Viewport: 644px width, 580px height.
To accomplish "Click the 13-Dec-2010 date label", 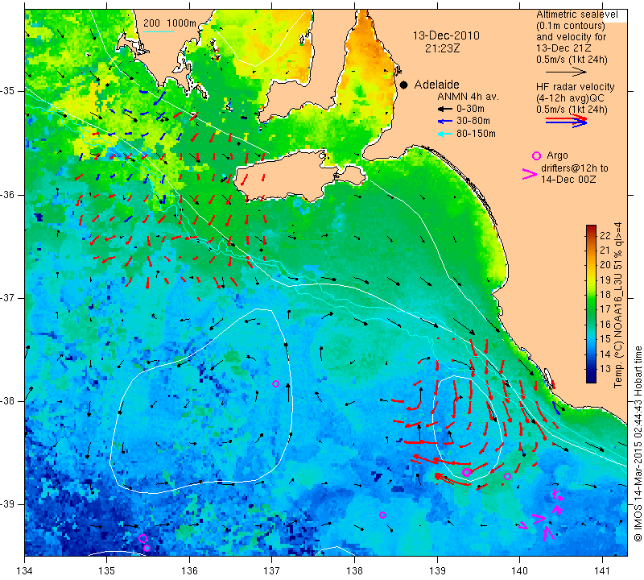I will coord(446,35).
